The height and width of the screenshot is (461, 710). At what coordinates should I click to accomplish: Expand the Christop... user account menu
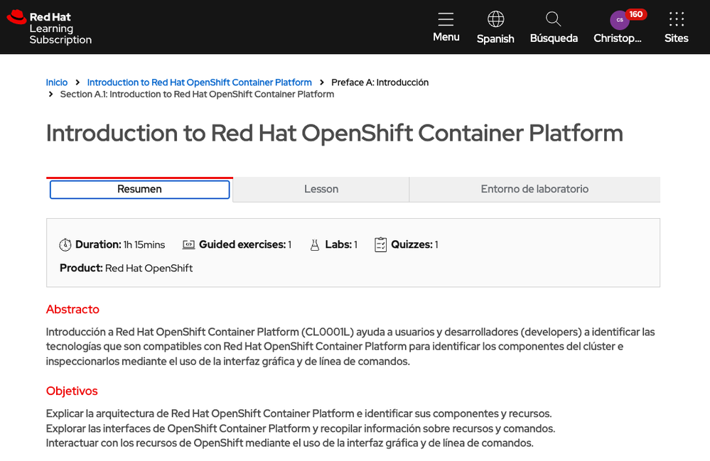(618, 38)
